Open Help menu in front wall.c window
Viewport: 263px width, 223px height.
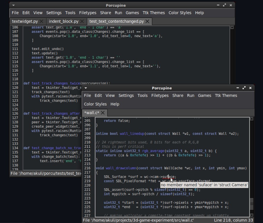point(115,104)
